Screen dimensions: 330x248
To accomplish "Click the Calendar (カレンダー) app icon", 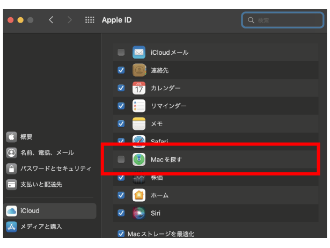I will pos(139,88).
